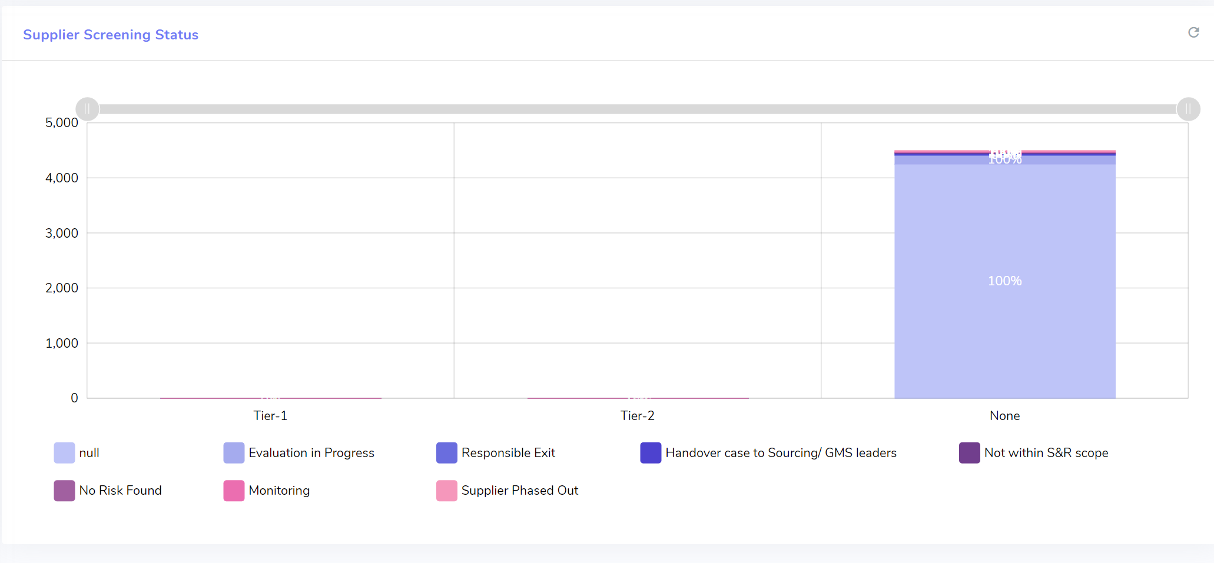
Task: Click the right zoom slider handle
Action: click(1188, 109)
